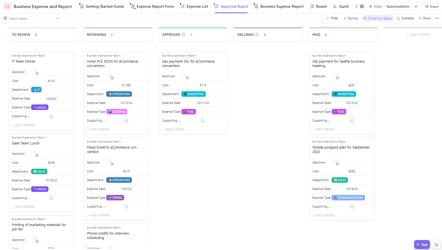The image size is (442, 250).
Task: Click the apps grid icon beside Task button
Action: click(436, 244)
